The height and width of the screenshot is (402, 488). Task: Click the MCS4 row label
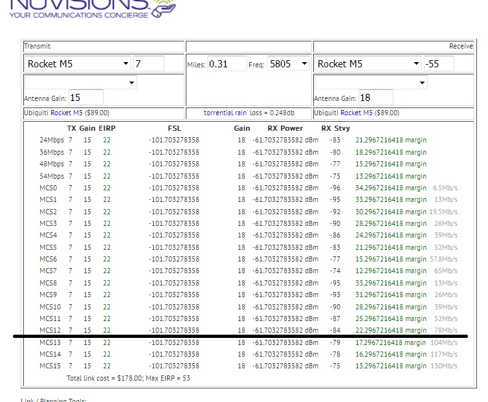(x=49, y=235)
